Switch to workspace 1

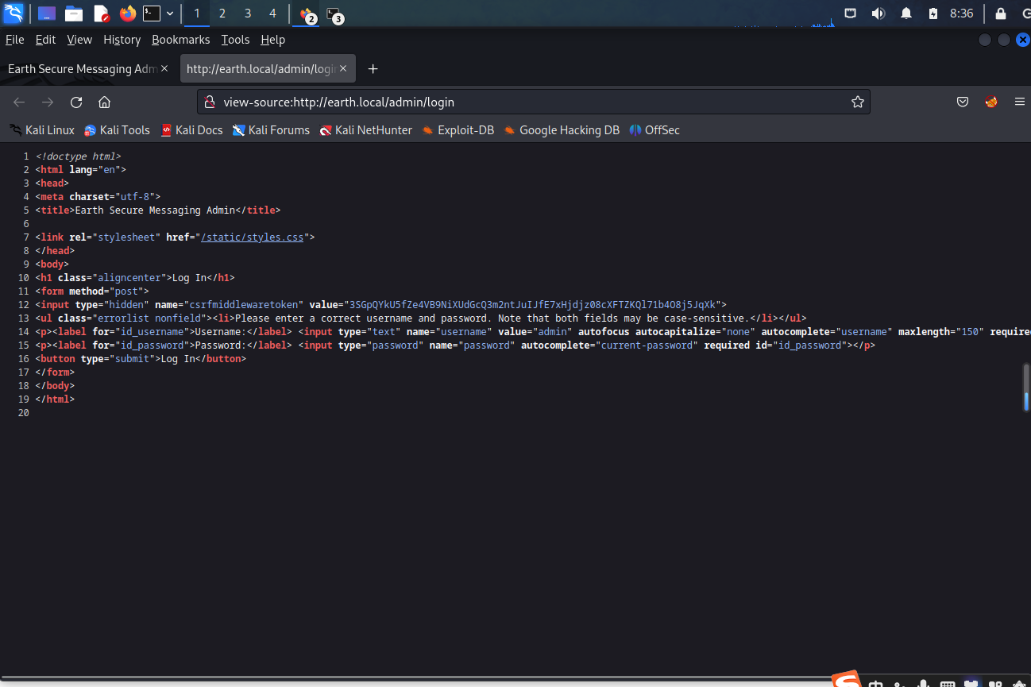[197, 14]
